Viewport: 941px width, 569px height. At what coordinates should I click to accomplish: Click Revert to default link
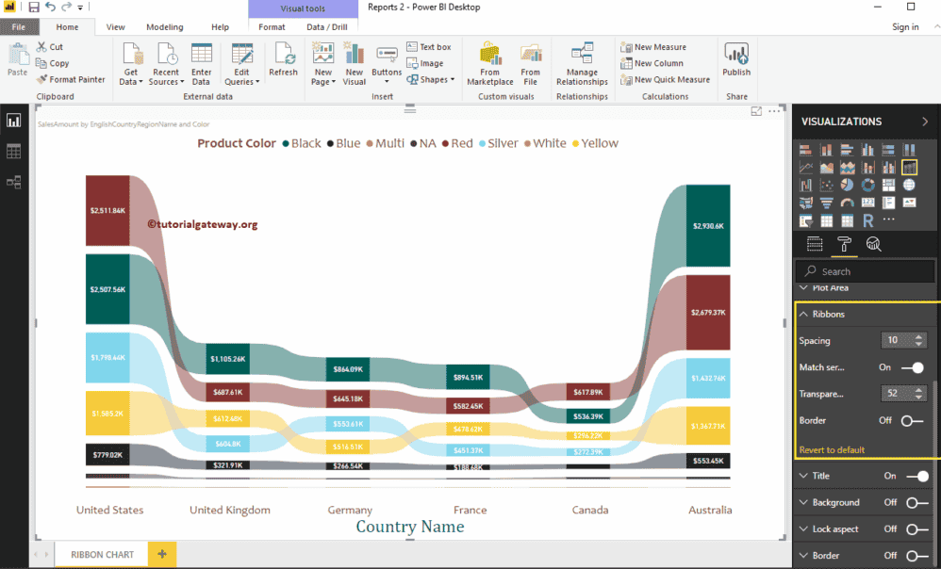[832, 450]
